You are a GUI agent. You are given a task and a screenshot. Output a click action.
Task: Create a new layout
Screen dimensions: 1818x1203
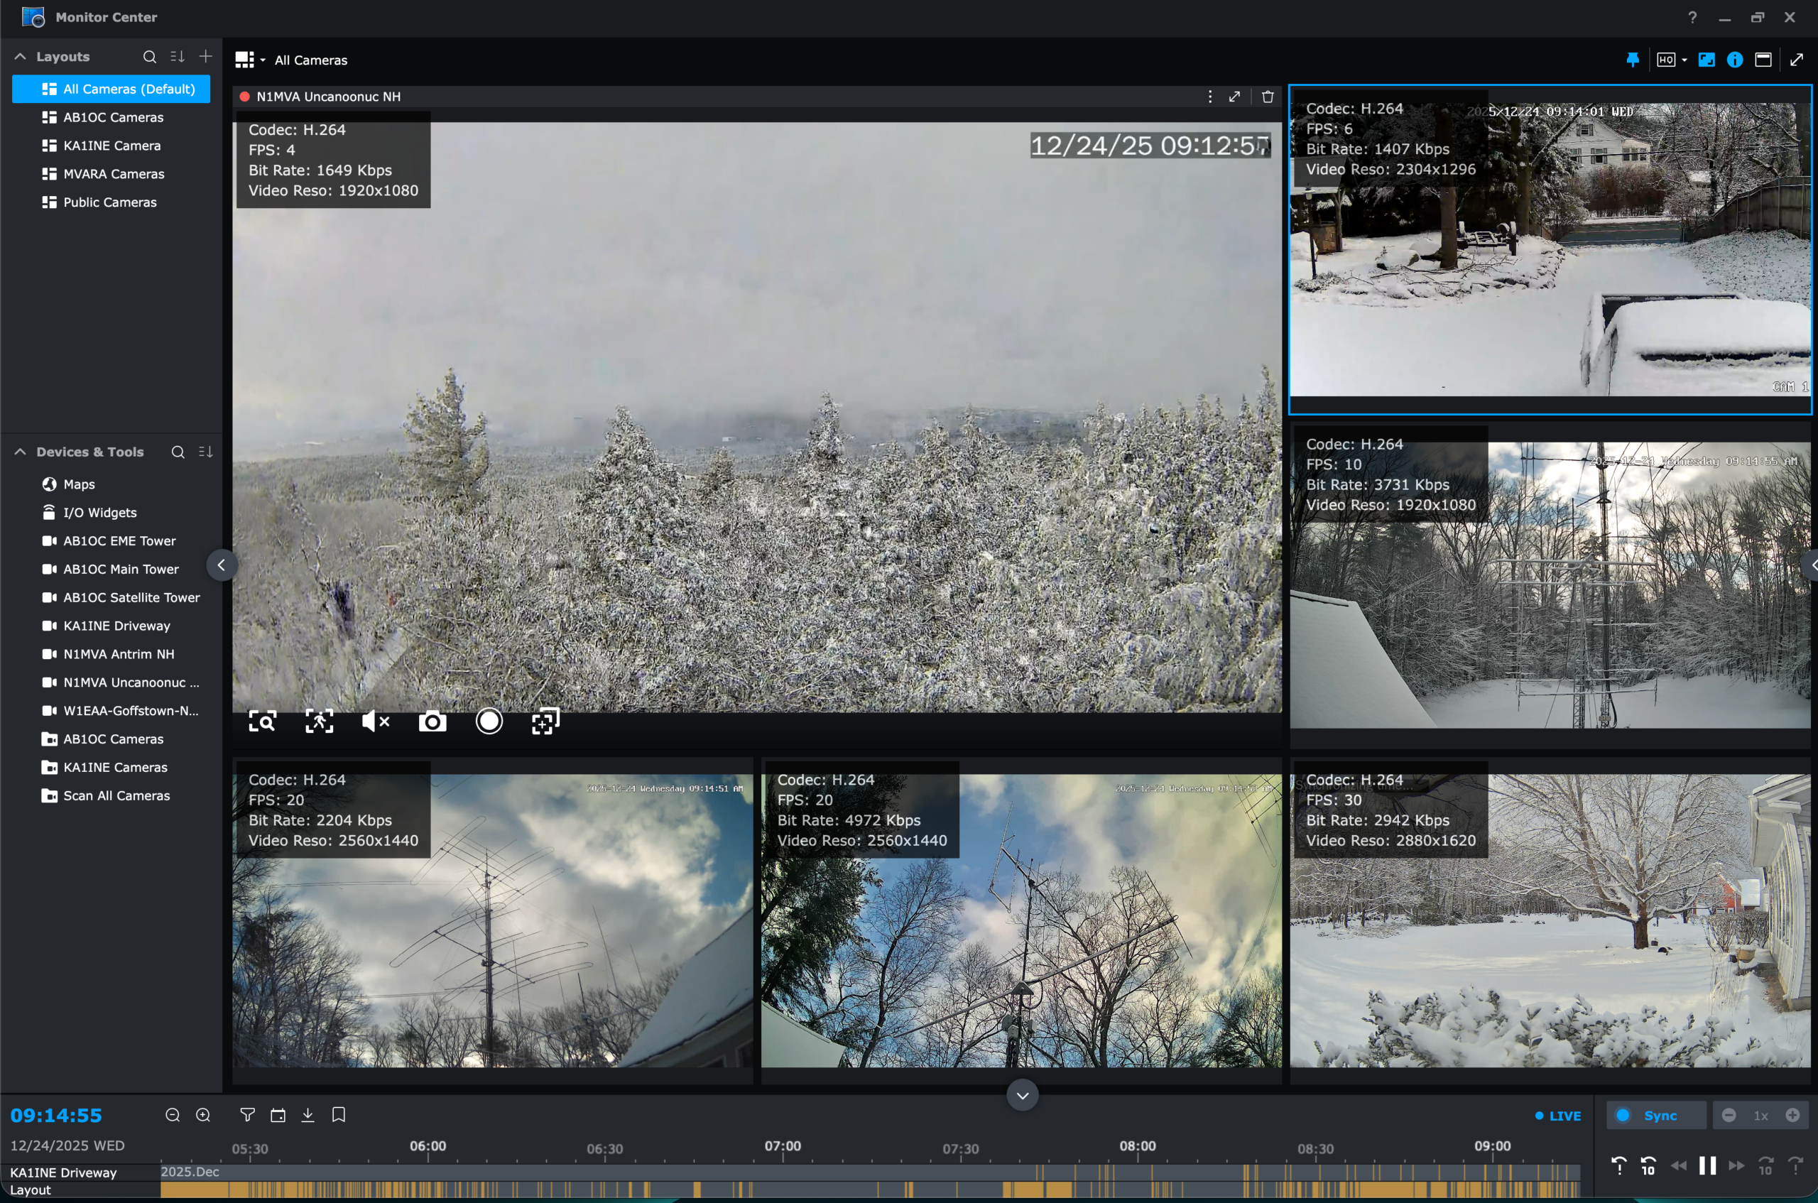(205, 56)
